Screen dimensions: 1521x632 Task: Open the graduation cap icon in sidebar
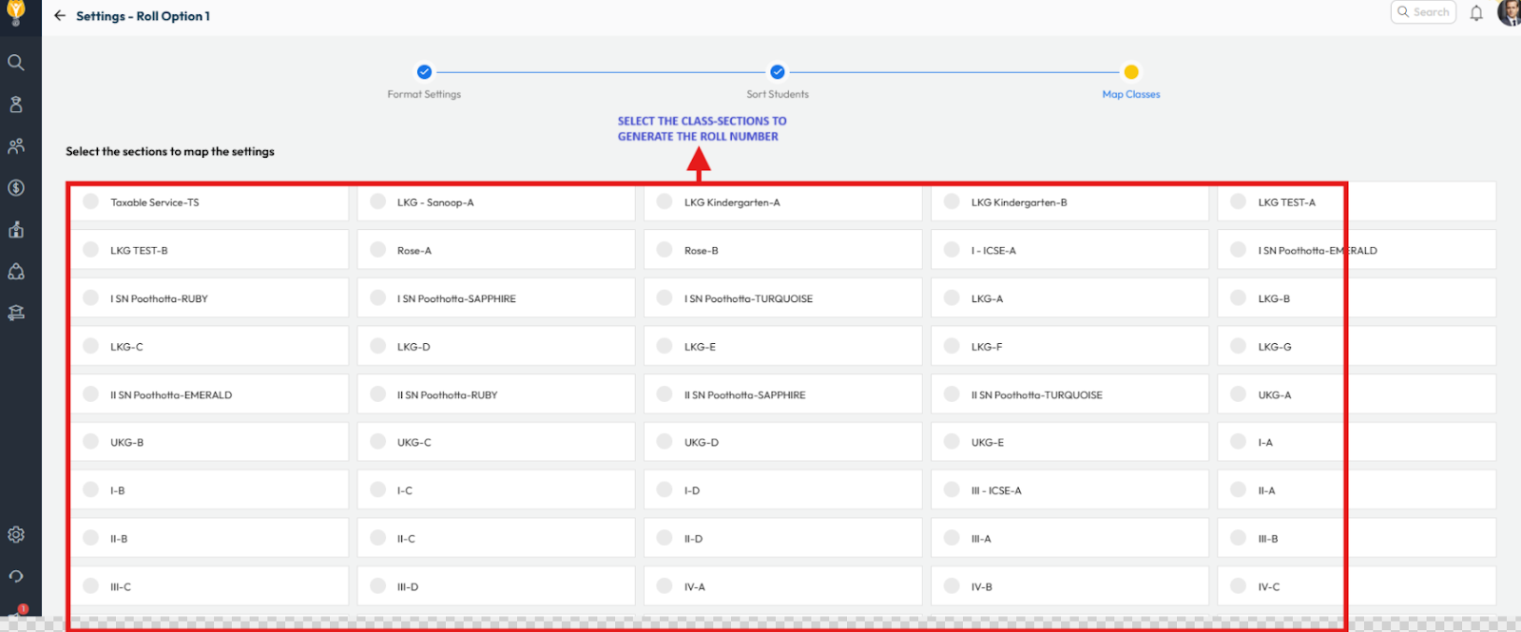pyautogui.click(x=16, y=313)
